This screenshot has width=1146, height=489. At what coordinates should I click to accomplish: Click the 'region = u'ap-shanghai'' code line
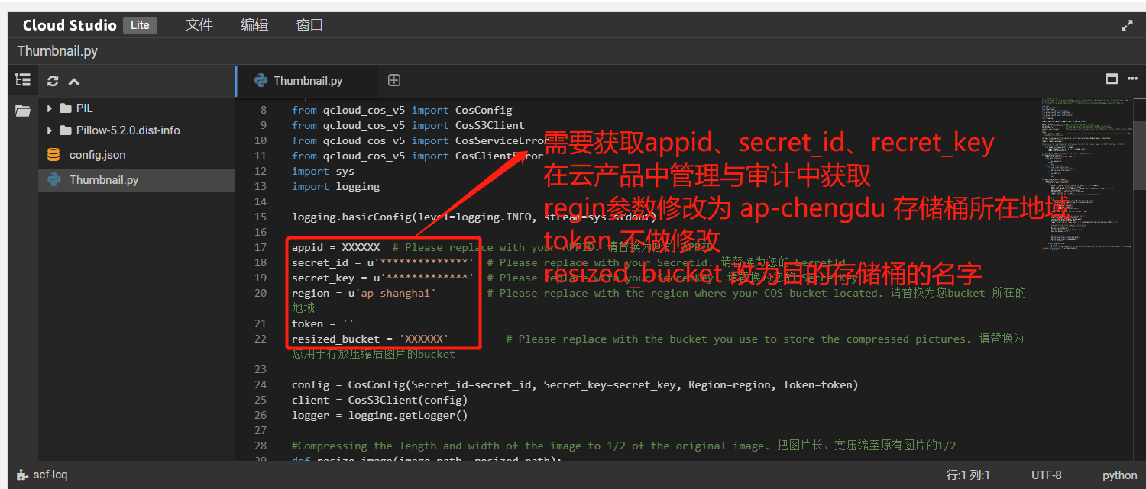click(364, 293)
